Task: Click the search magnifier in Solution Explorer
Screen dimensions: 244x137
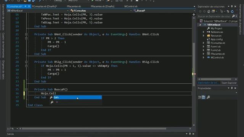Action: [x=233, y=16]
